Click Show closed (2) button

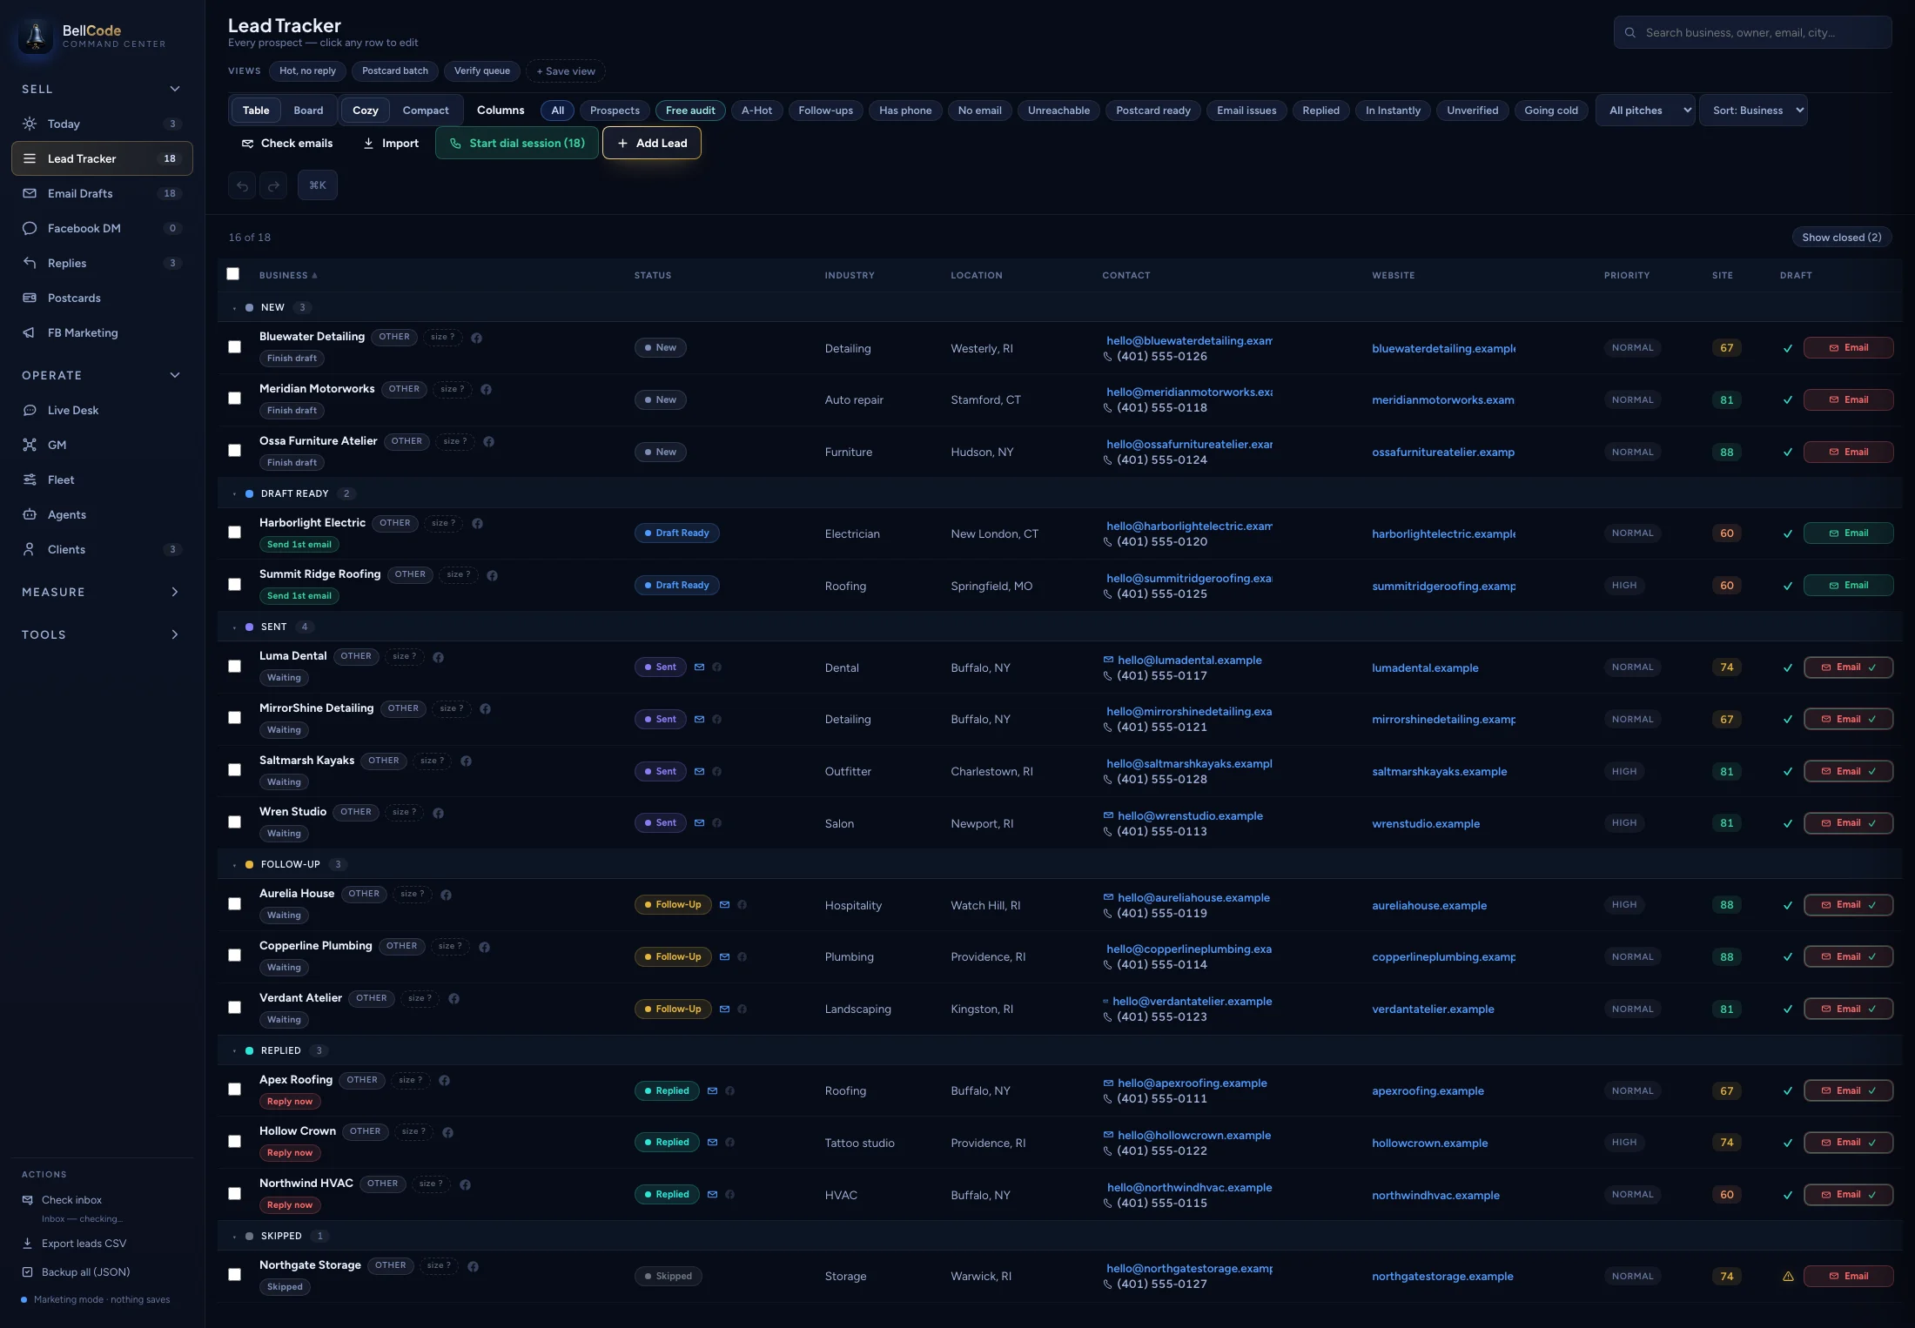tap(1841, 238)
